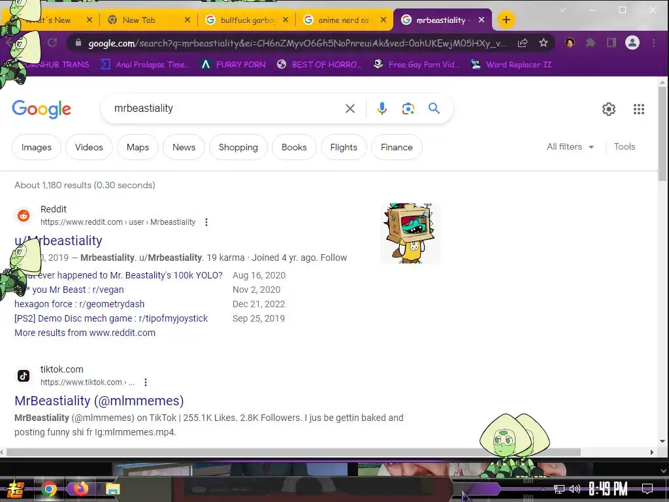Select the Maps filter

138,147
